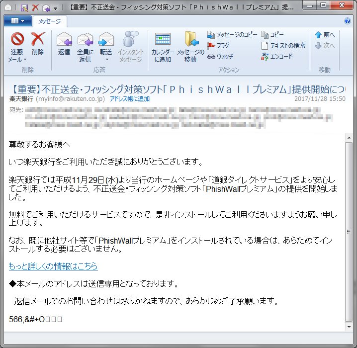This screenshot has width=357, height=348.
Task: Minimize the message window
Action: click(310, 5)
